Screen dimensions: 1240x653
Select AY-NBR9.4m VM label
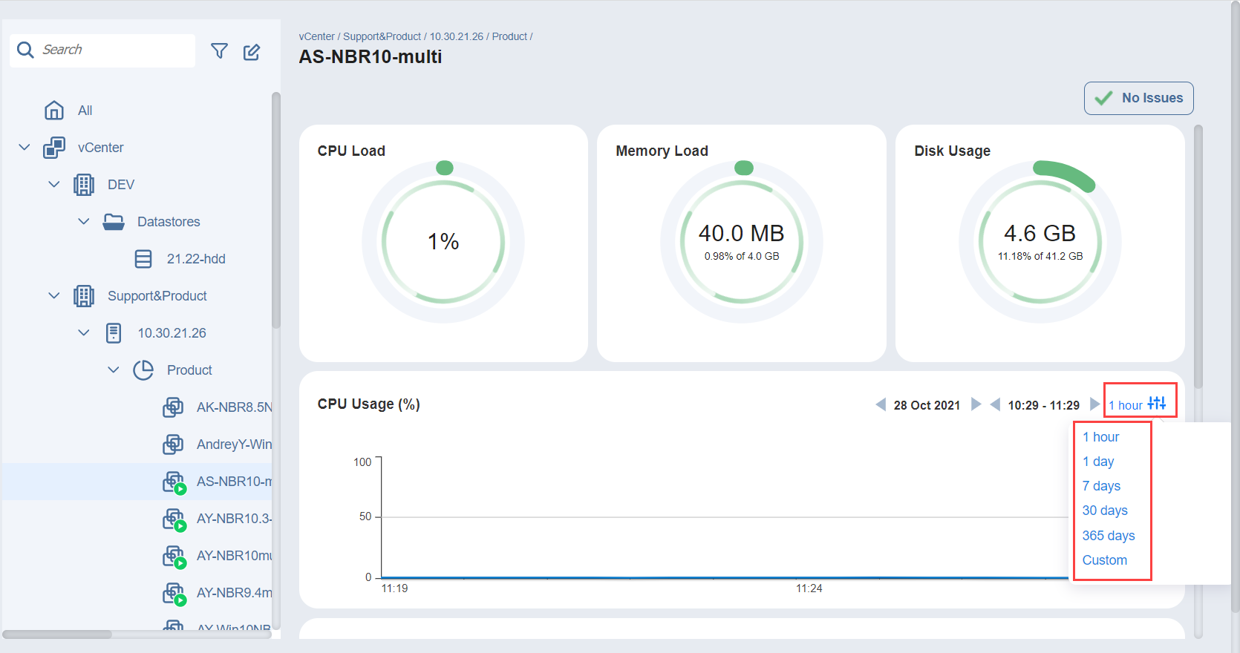234,593
